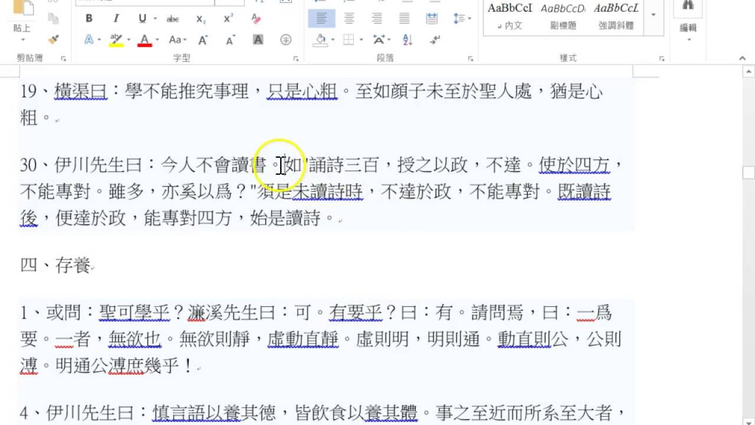Apply the 內文 style

point(510,17)
